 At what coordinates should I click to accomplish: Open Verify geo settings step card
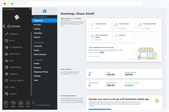pyautogui.click(x=148, y=26)
